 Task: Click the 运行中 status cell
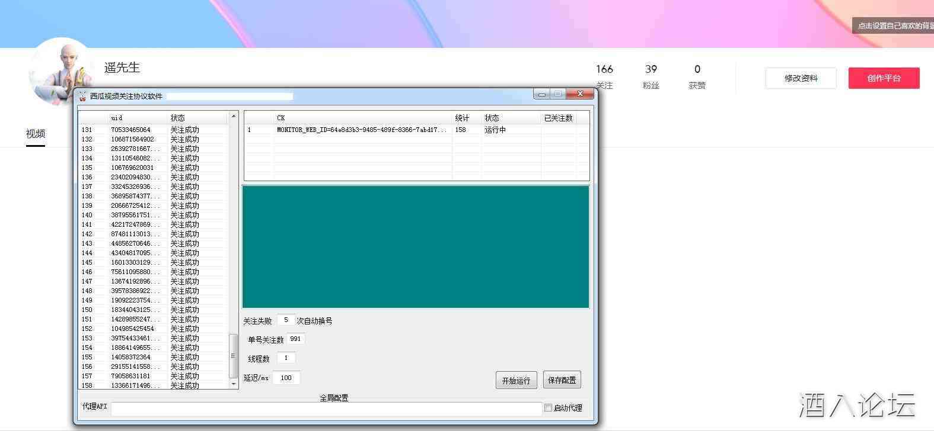point(495,130)
